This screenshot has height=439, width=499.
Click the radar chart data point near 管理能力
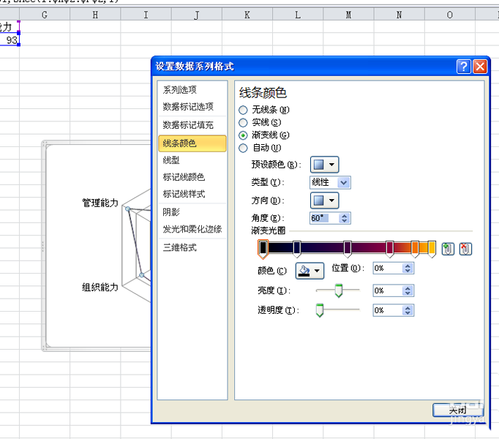click(127, 209)
